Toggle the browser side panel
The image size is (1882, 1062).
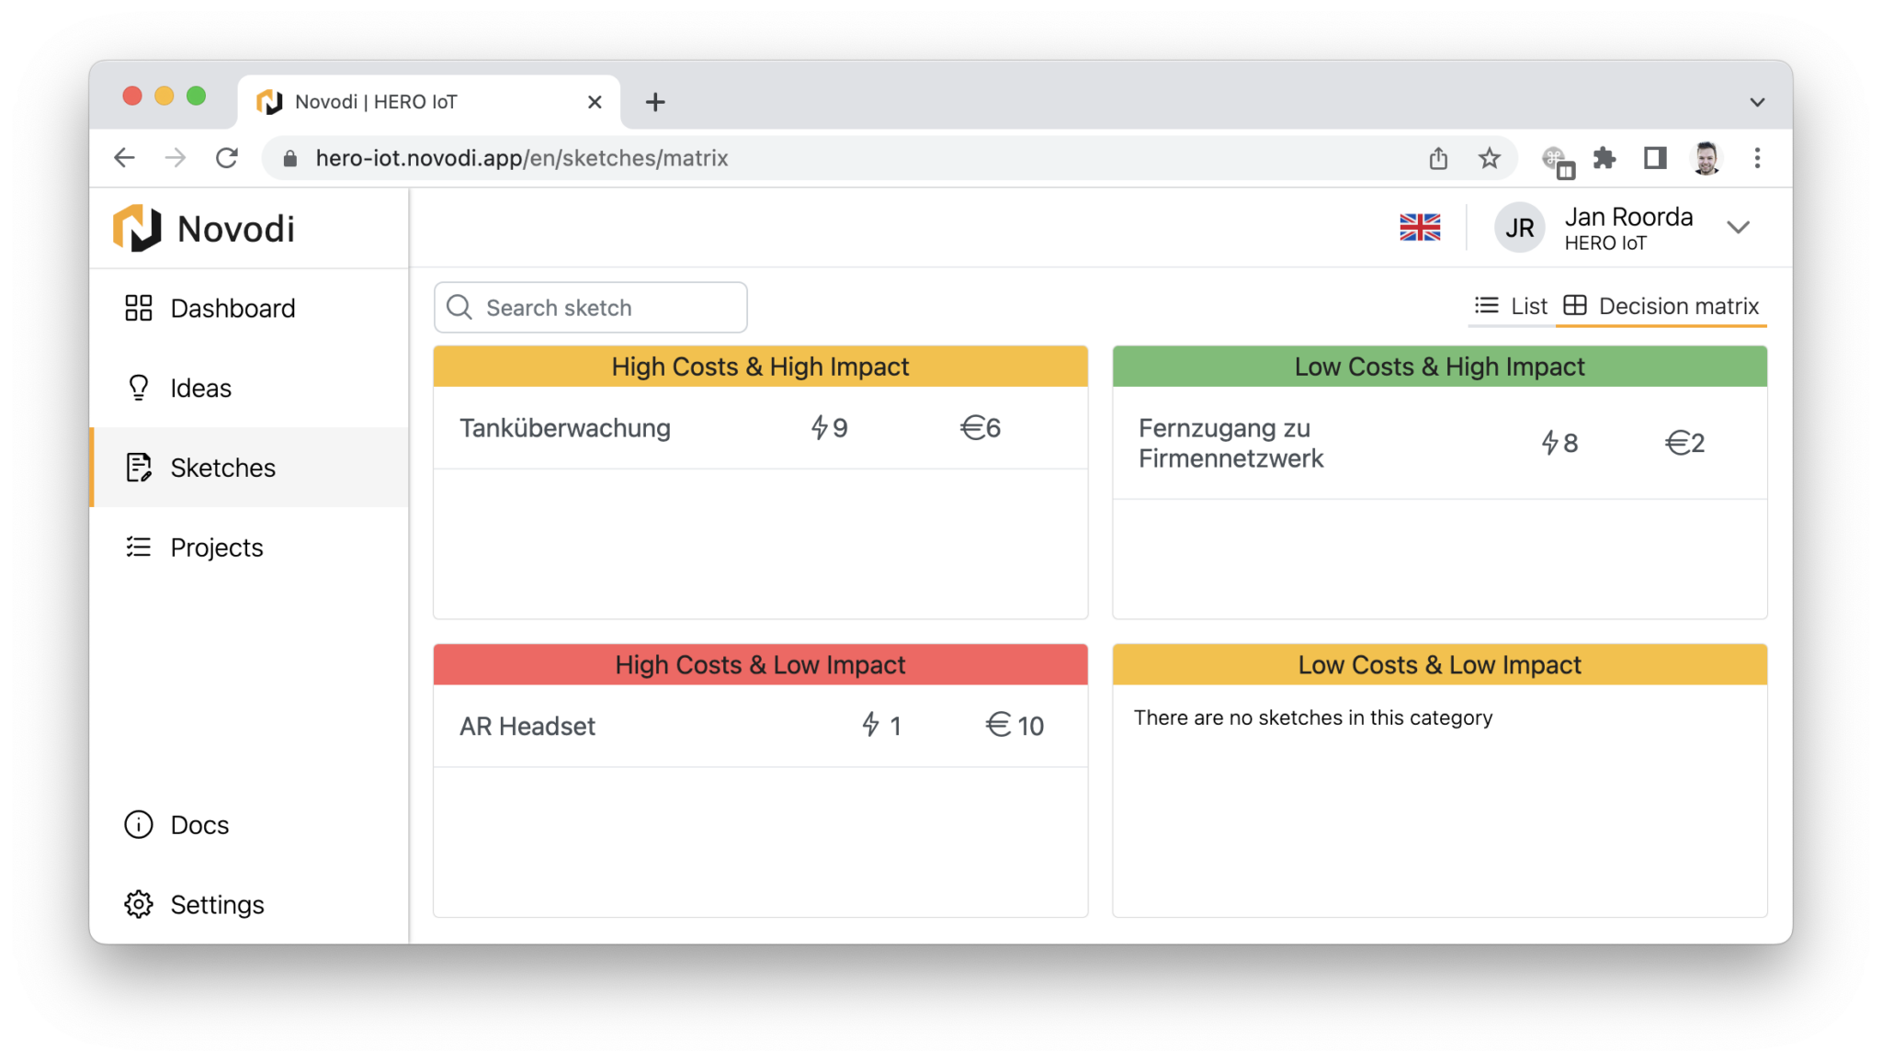click(1655, 158)
